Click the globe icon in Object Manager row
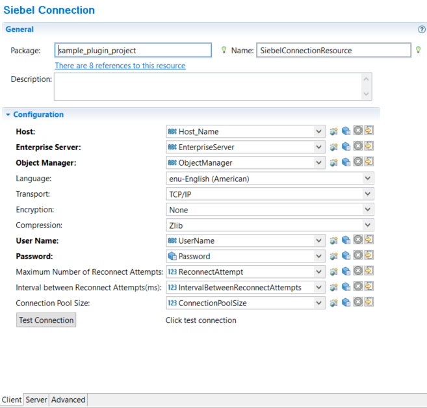This screenshot has width=427, height=408. [334, 163]
